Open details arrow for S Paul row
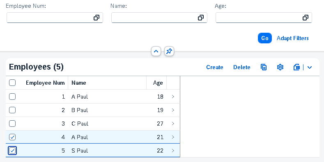The width and height of the screenshot is (324, 162). pyautogui.click(x=173, y=151)
